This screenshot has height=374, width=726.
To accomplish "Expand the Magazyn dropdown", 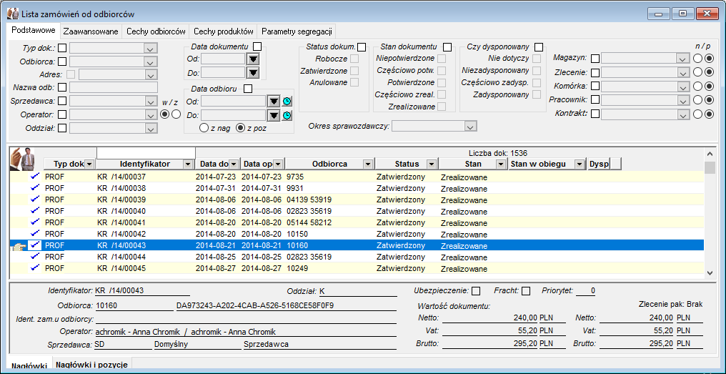I will (682, 59).
